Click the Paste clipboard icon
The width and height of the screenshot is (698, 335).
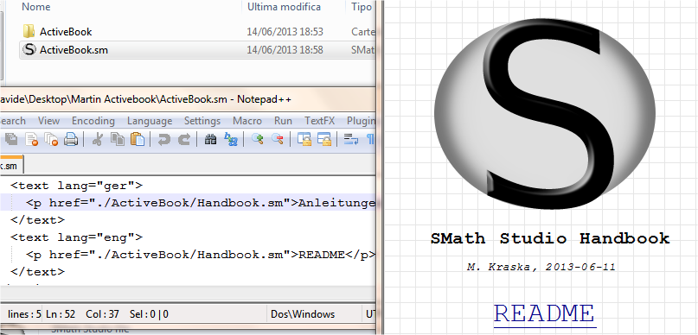(x=138, y=140)
